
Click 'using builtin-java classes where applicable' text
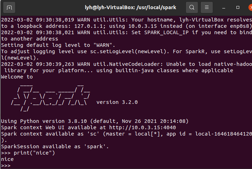(165, 70)
